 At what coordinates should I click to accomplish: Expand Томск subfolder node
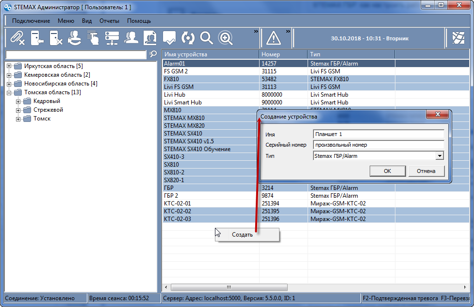[x=18, y=119]
